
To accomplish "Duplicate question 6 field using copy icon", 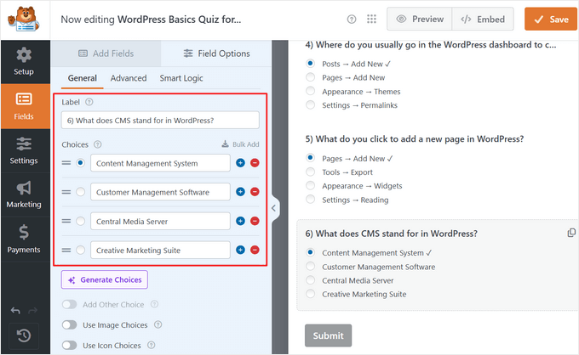I will point(571,233).
